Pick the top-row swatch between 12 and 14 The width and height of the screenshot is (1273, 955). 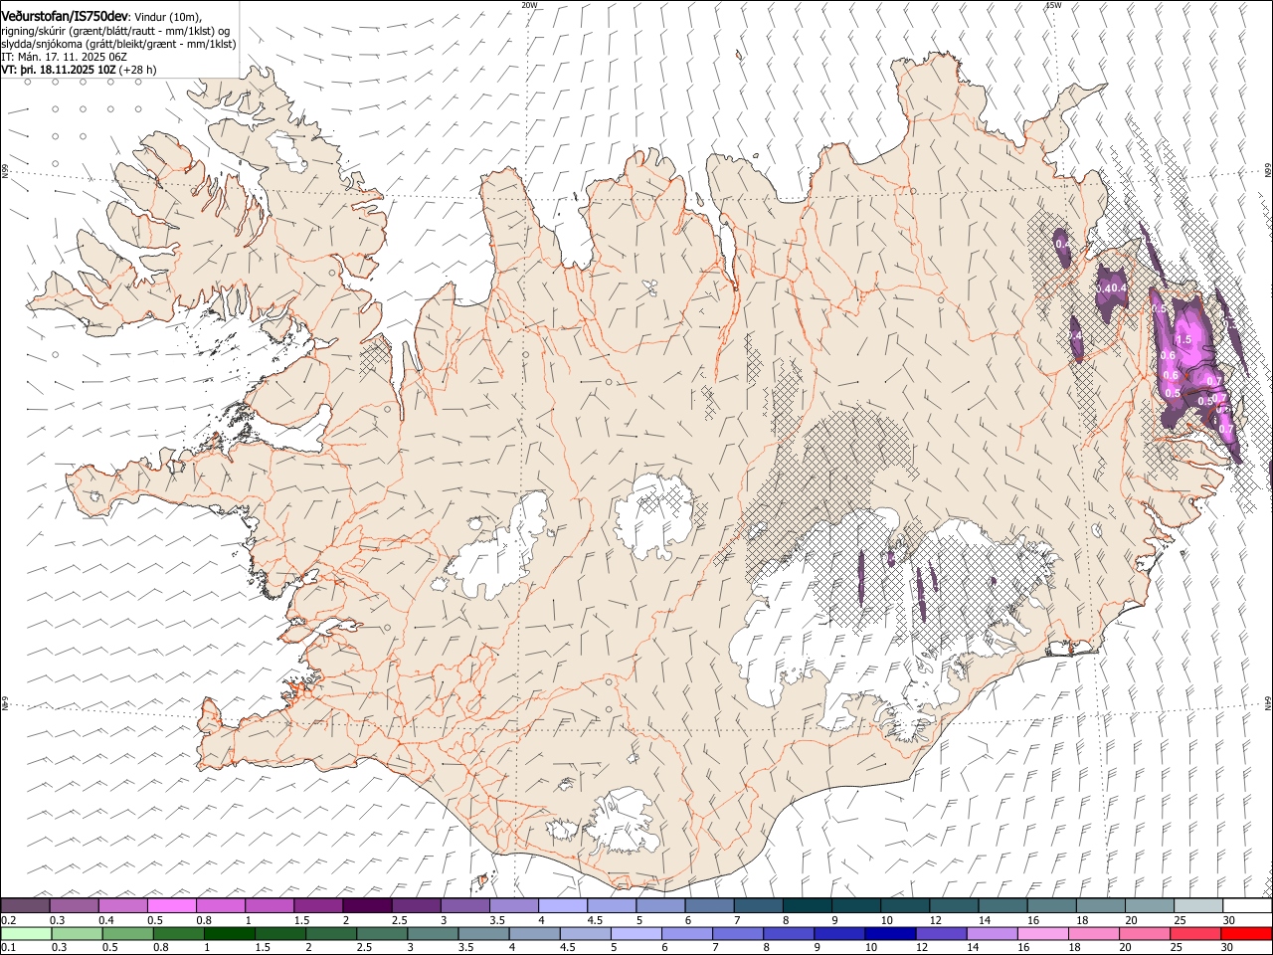point(953,905)
